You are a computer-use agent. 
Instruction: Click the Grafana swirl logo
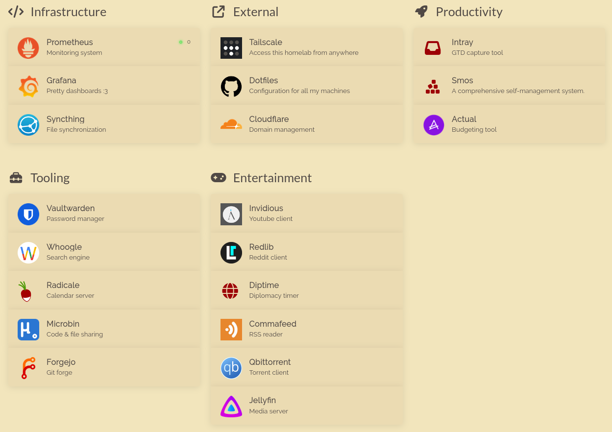(x=28, y=86)
